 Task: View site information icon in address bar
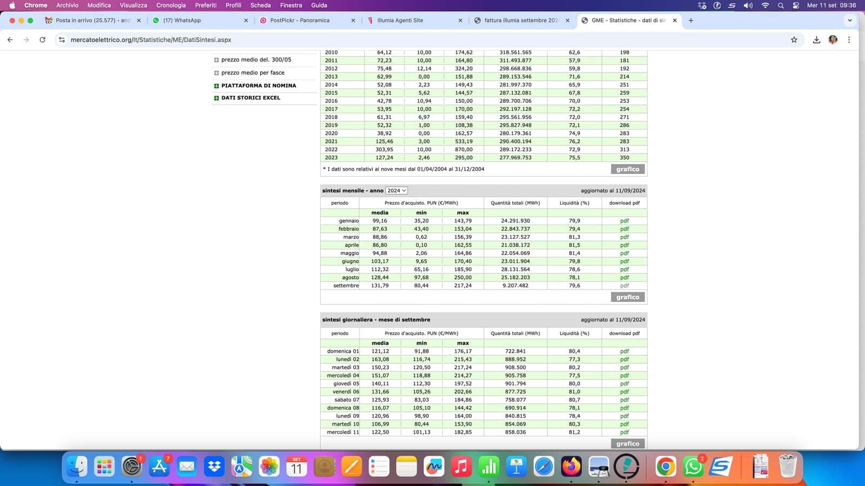(x=62, y=40)
